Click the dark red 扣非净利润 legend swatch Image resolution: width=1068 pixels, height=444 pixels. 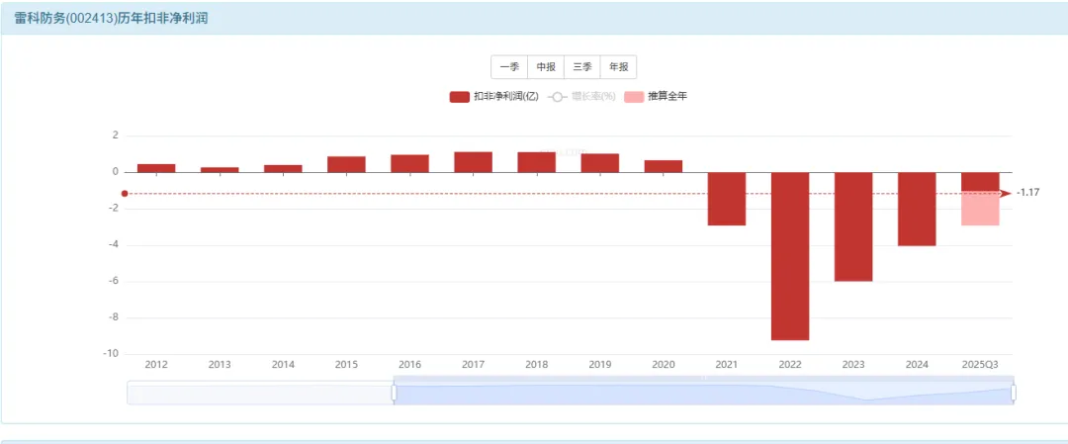click(460, 97)
